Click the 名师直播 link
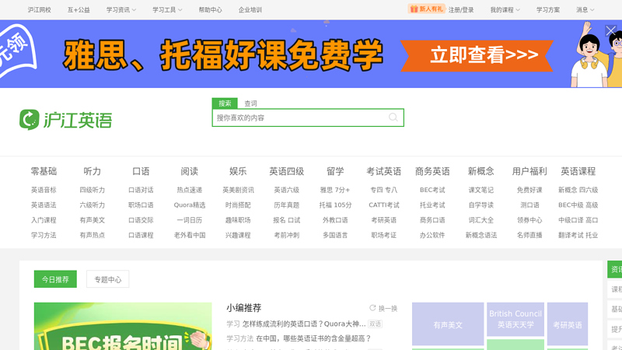The width and height of the screenshot is (622, 350). pyautogui.click(x=529, y=236)
